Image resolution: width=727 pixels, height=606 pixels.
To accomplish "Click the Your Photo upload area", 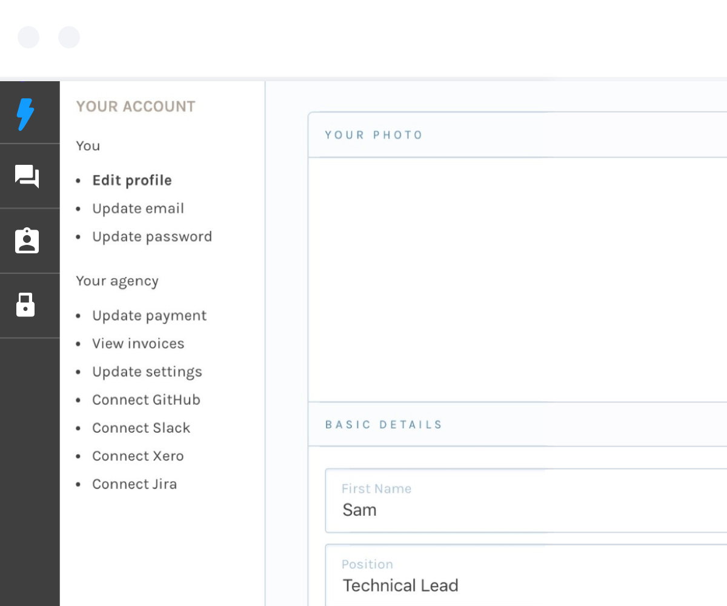I will tap(518, 279).
